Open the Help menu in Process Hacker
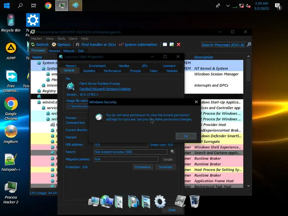Image resolution: width=288 pixels, height=216 pixels. (x=85, y=39)
